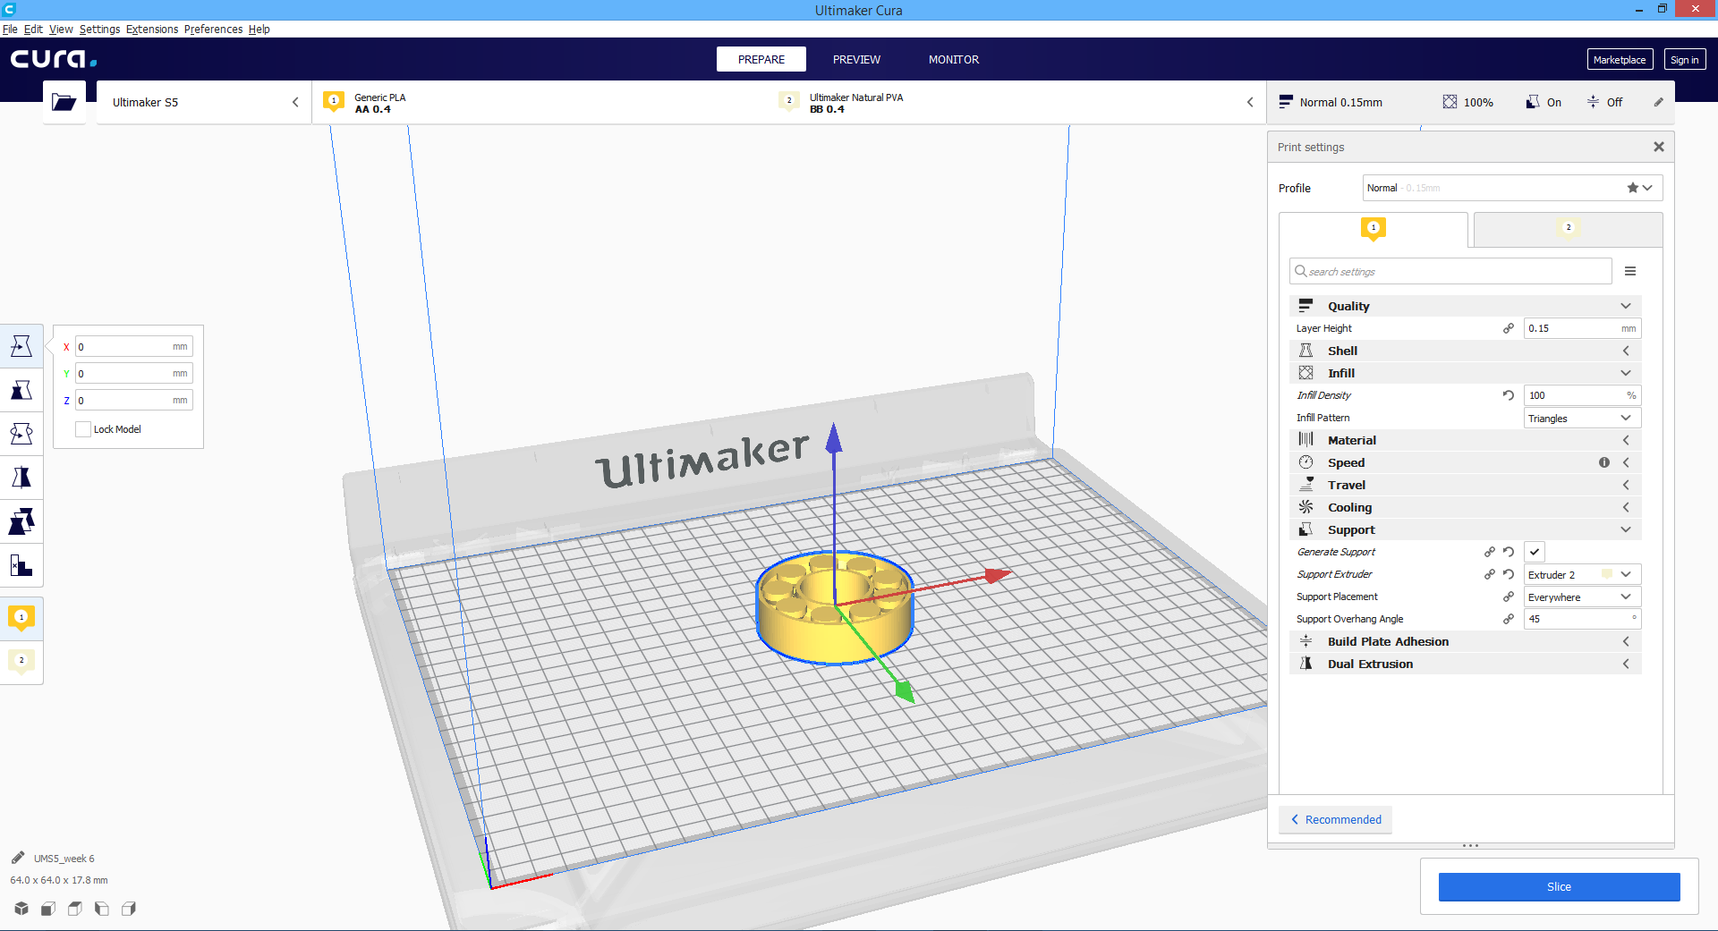Click the pencil icon beside UMS5_week 6 job name
Image resolution: width=1718 pixels, height=931 pixels.
(18, 858)
